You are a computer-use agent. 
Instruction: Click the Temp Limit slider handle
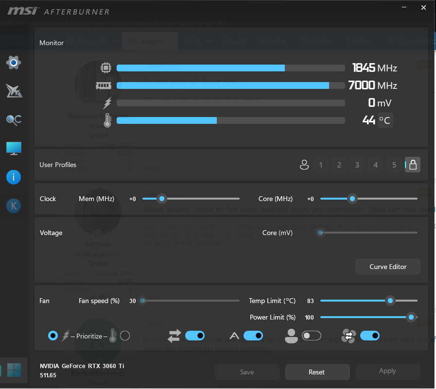(390, 301)
